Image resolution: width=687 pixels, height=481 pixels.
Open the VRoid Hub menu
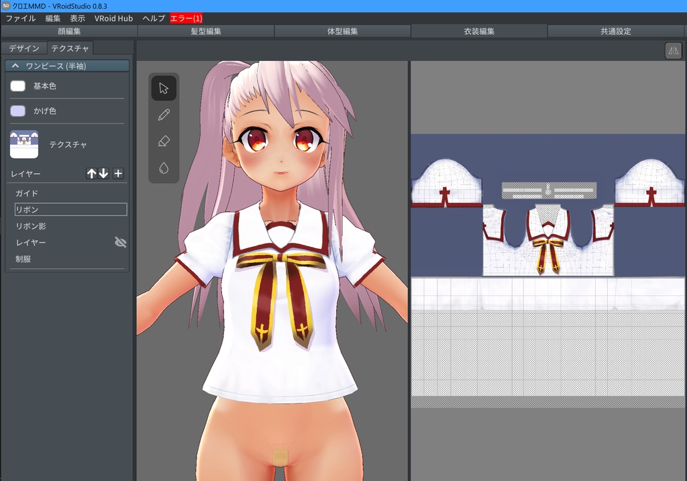(x=114, y=18)
